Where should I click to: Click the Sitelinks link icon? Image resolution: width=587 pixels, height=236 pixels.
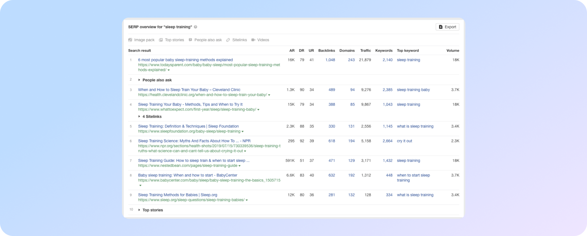coord(228,40)
